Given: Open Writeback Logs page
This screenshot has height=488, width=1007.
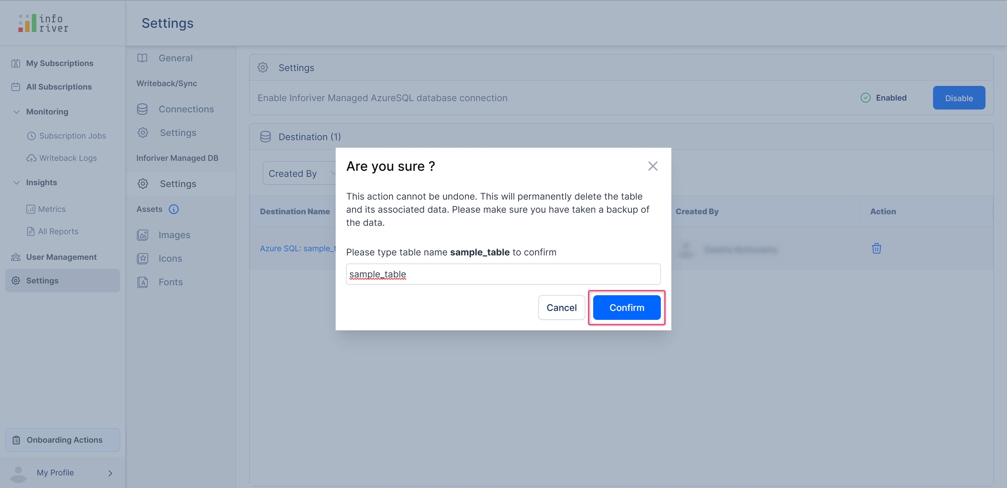Looking at the screenshot, I should [x=68, y=158].
